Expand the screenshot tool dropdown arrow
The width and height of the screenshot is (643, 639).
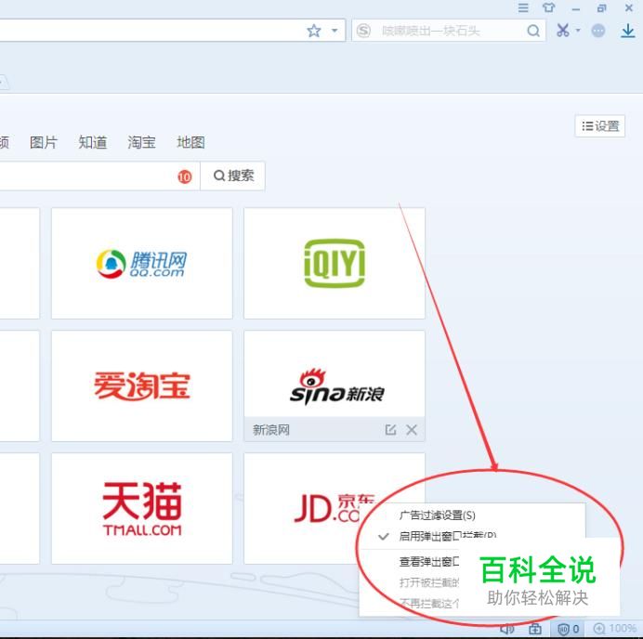pos(578,30)
